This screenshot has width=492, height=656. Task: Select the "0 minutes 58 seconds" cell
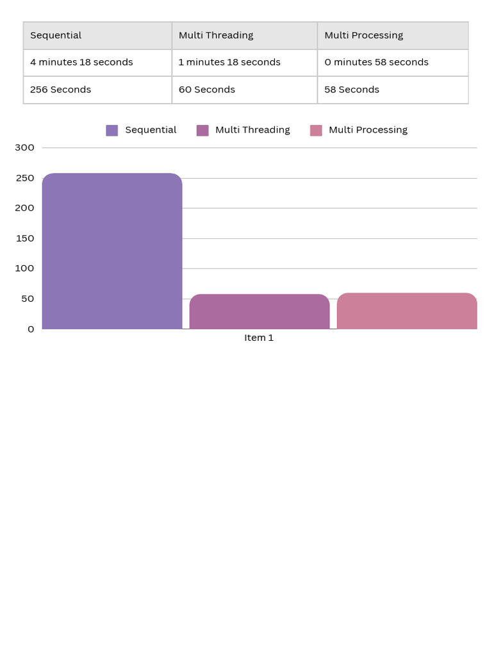(393, 63)
